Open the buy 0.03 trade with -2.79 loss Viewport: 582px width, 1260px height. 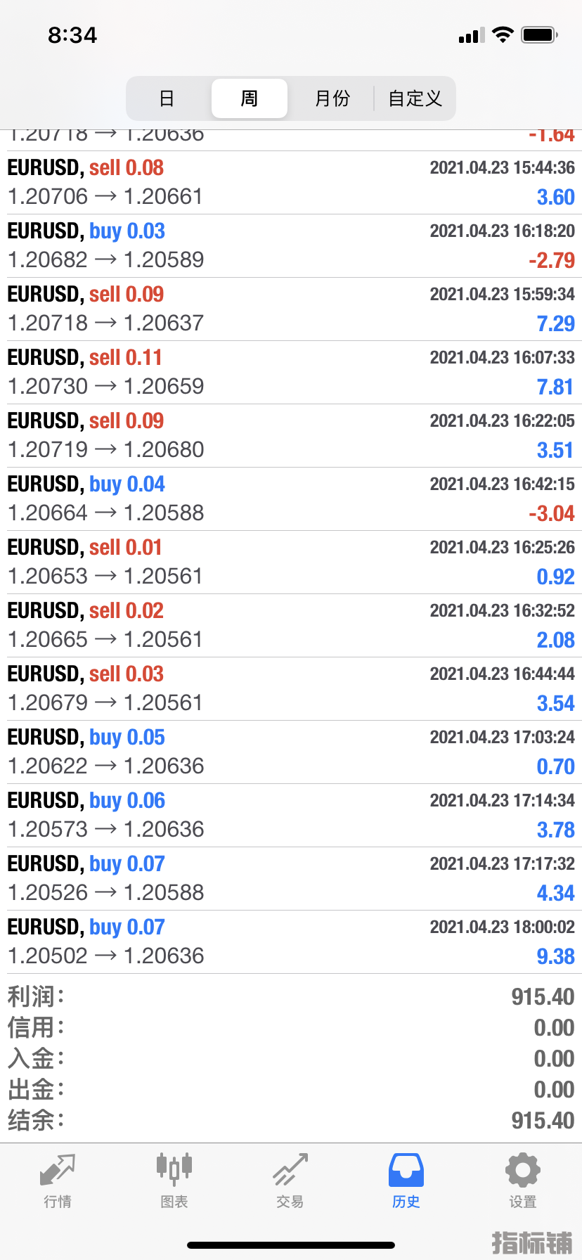(x=291, y=246)
